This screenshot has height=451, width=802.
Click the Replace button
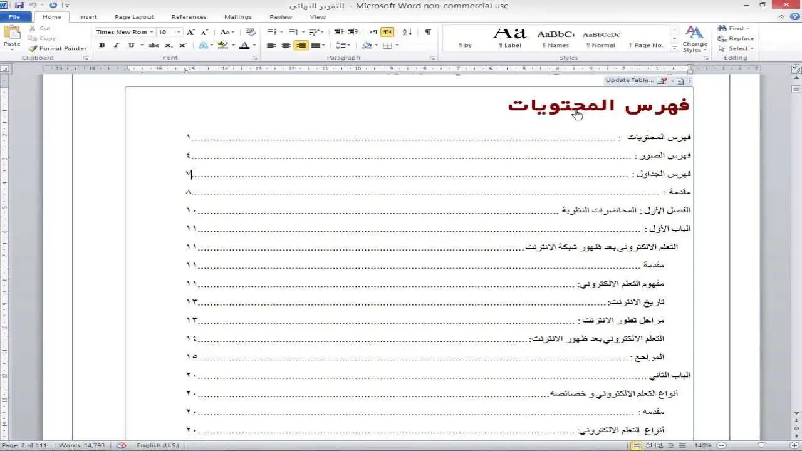(736, 38)
